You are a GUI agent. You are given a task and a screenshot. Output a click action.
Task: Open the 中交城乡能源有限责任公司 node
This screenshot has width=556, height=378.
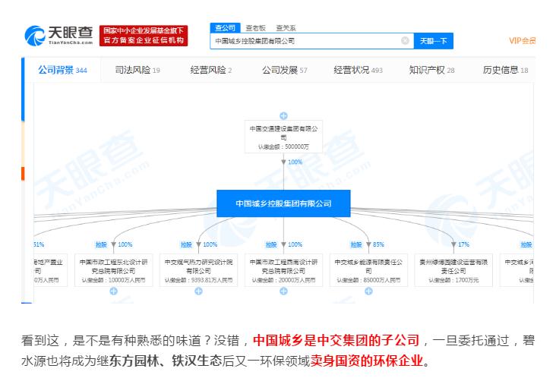pyautogui.click(x=369, y=270)
